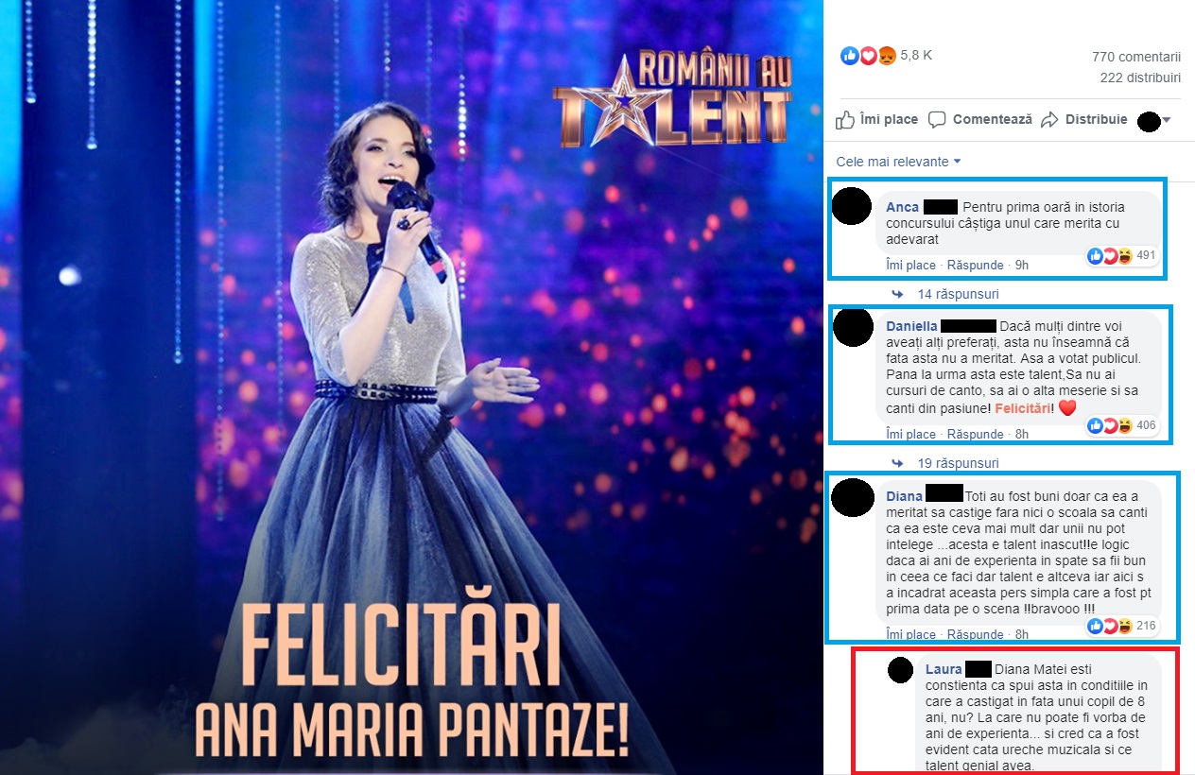Click the Felicitări highlighted word in comment

tap(1025, 407)
